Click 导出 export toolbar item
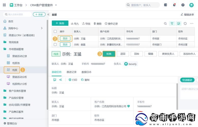Viewport: 198px width, 127px height. coord(86,24)
